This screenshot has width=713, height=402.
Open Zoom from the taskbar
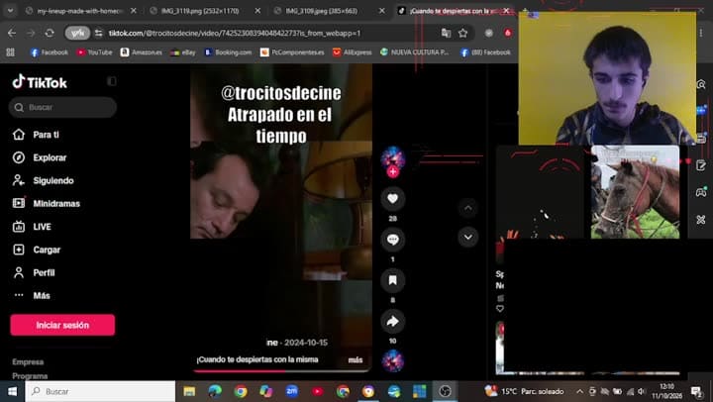click(x=292, y=391)
